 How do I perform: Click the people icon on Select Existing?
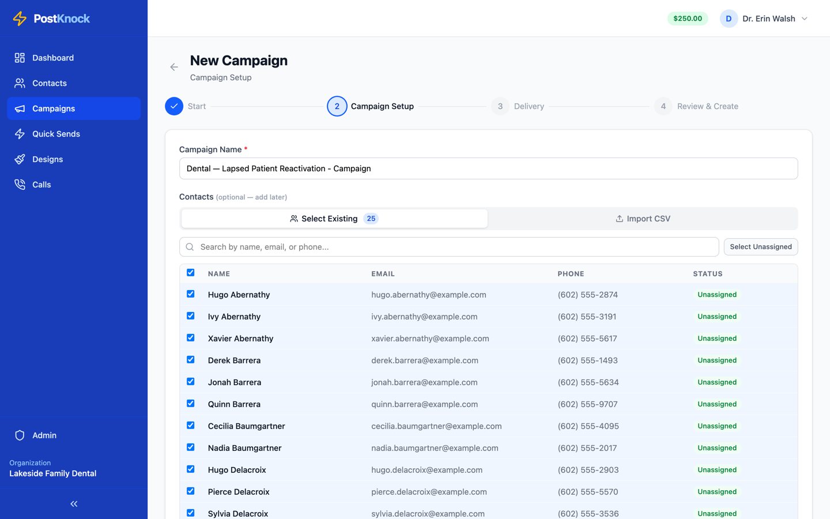pyautogui.click(x=294, y=219)
